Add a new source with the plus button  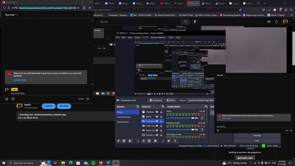[x=143, y=141]
